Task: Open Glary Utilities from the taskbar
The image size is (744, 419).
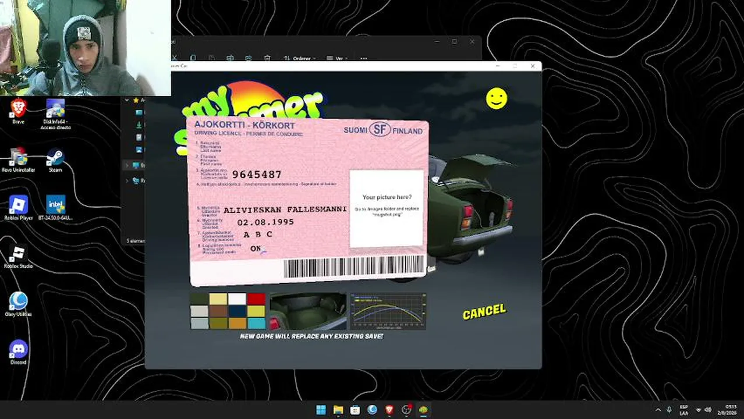Action: [372, 410]
